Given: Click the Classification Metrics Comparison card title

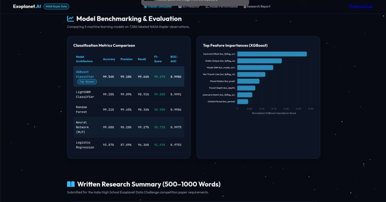Looking at the screenshot, I should 104,45.
